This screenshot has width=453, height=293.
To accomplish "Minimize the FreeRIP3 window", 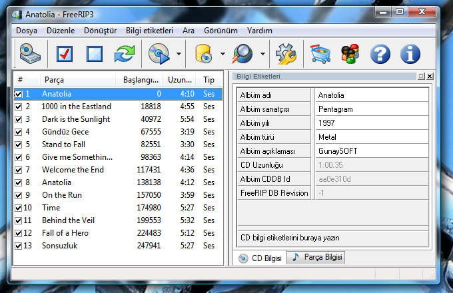I will click(x=383, y=12).
